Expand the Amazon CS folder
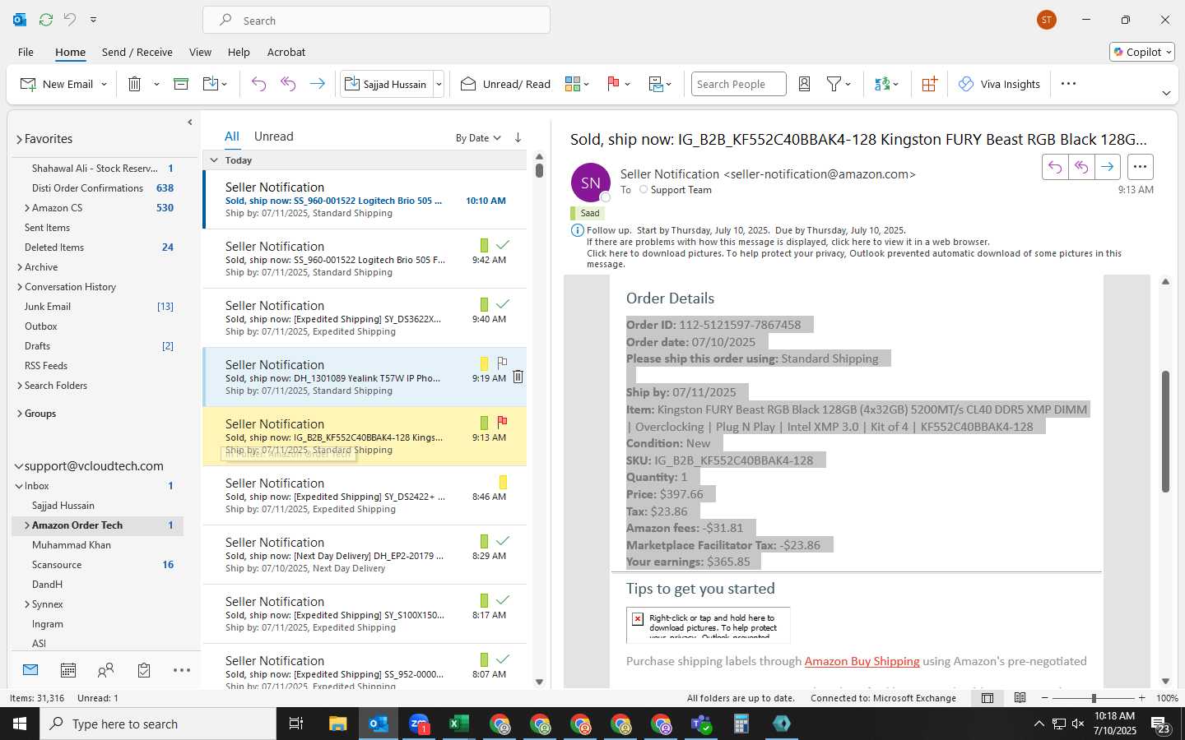This screenshot has height=740, width=1185. 27,208
